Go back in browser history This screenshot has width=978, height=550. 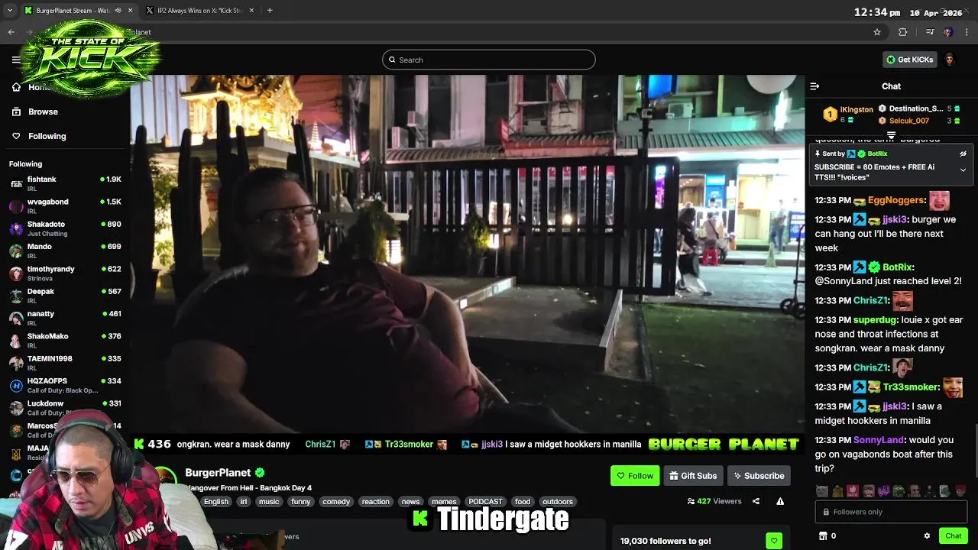click(11, 32)
